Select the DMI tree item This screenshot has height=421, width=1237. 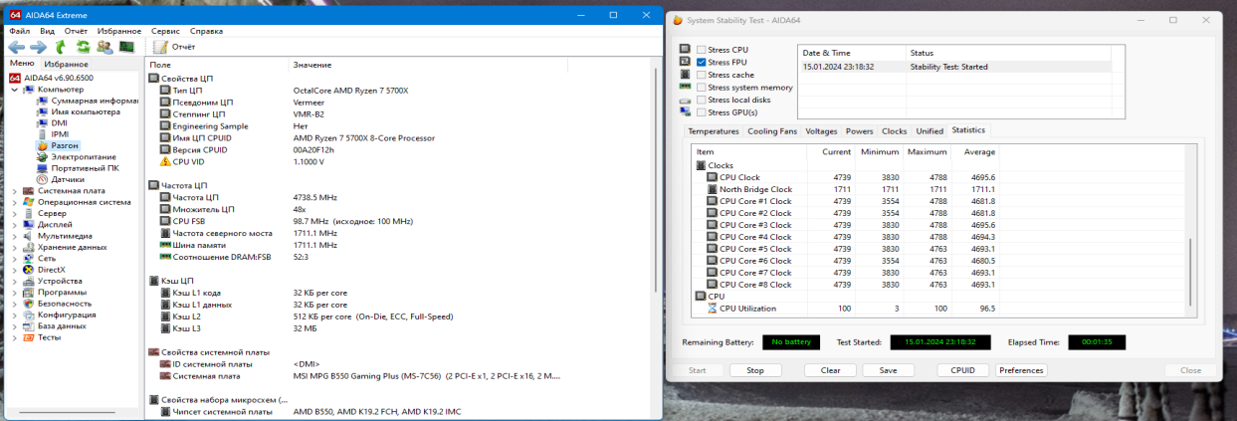pos(52,123)
